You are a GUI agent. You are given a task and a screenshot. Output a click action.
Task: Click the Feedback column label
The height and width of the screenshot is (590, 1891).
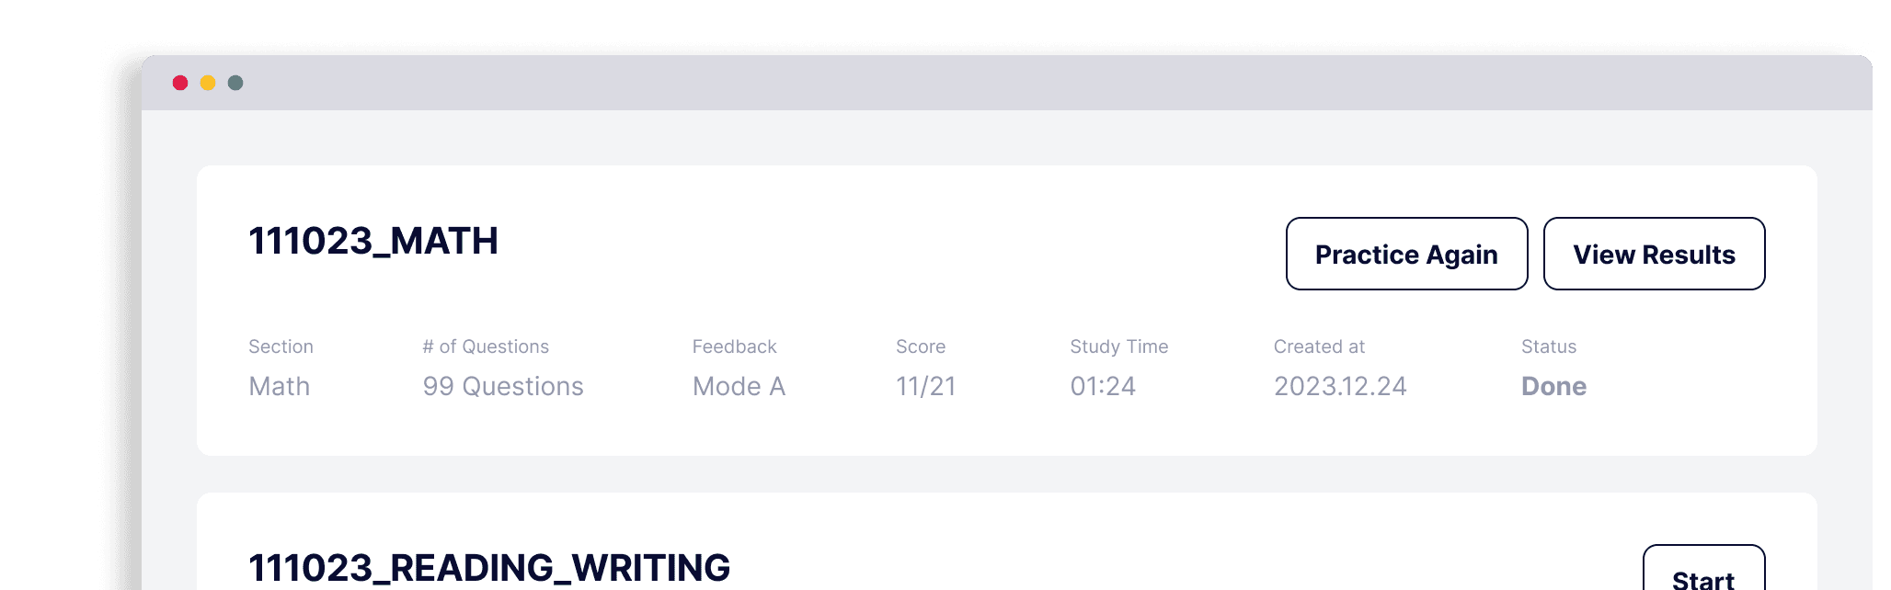[x=734, y=346]
